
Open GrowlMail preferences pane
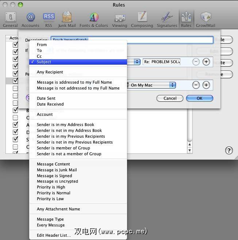206,19
